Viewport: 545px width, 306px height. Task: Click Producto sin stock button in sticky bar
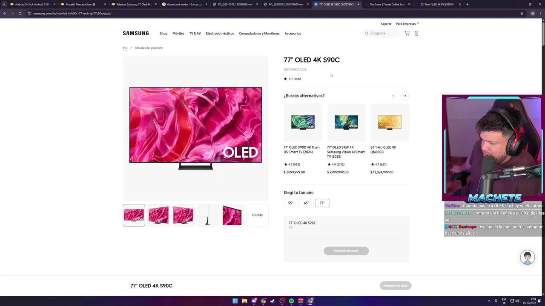pyautogui.click(x=396, y=286)
